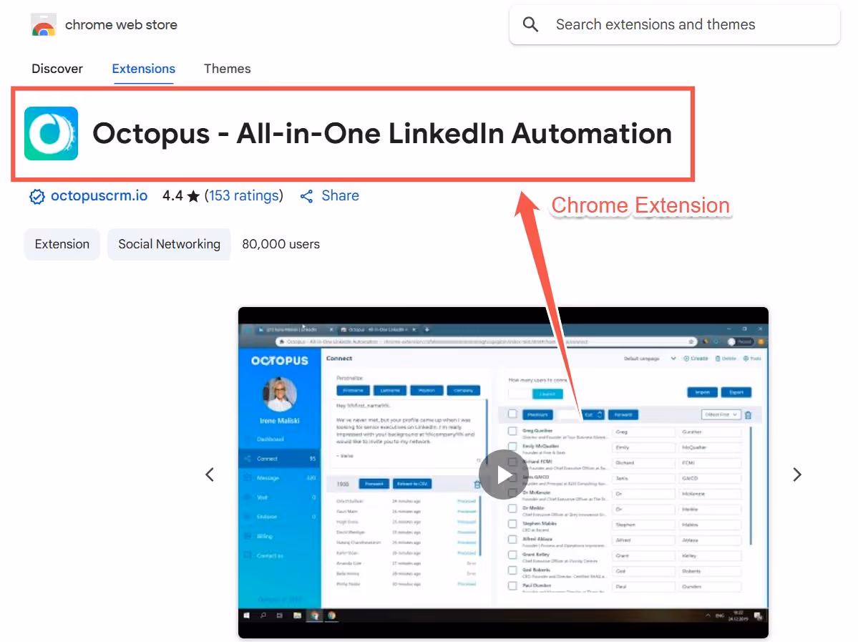This screenshot has height=642, width=858.
Task: Go to the next carousel slide
Action: [797, 475]
